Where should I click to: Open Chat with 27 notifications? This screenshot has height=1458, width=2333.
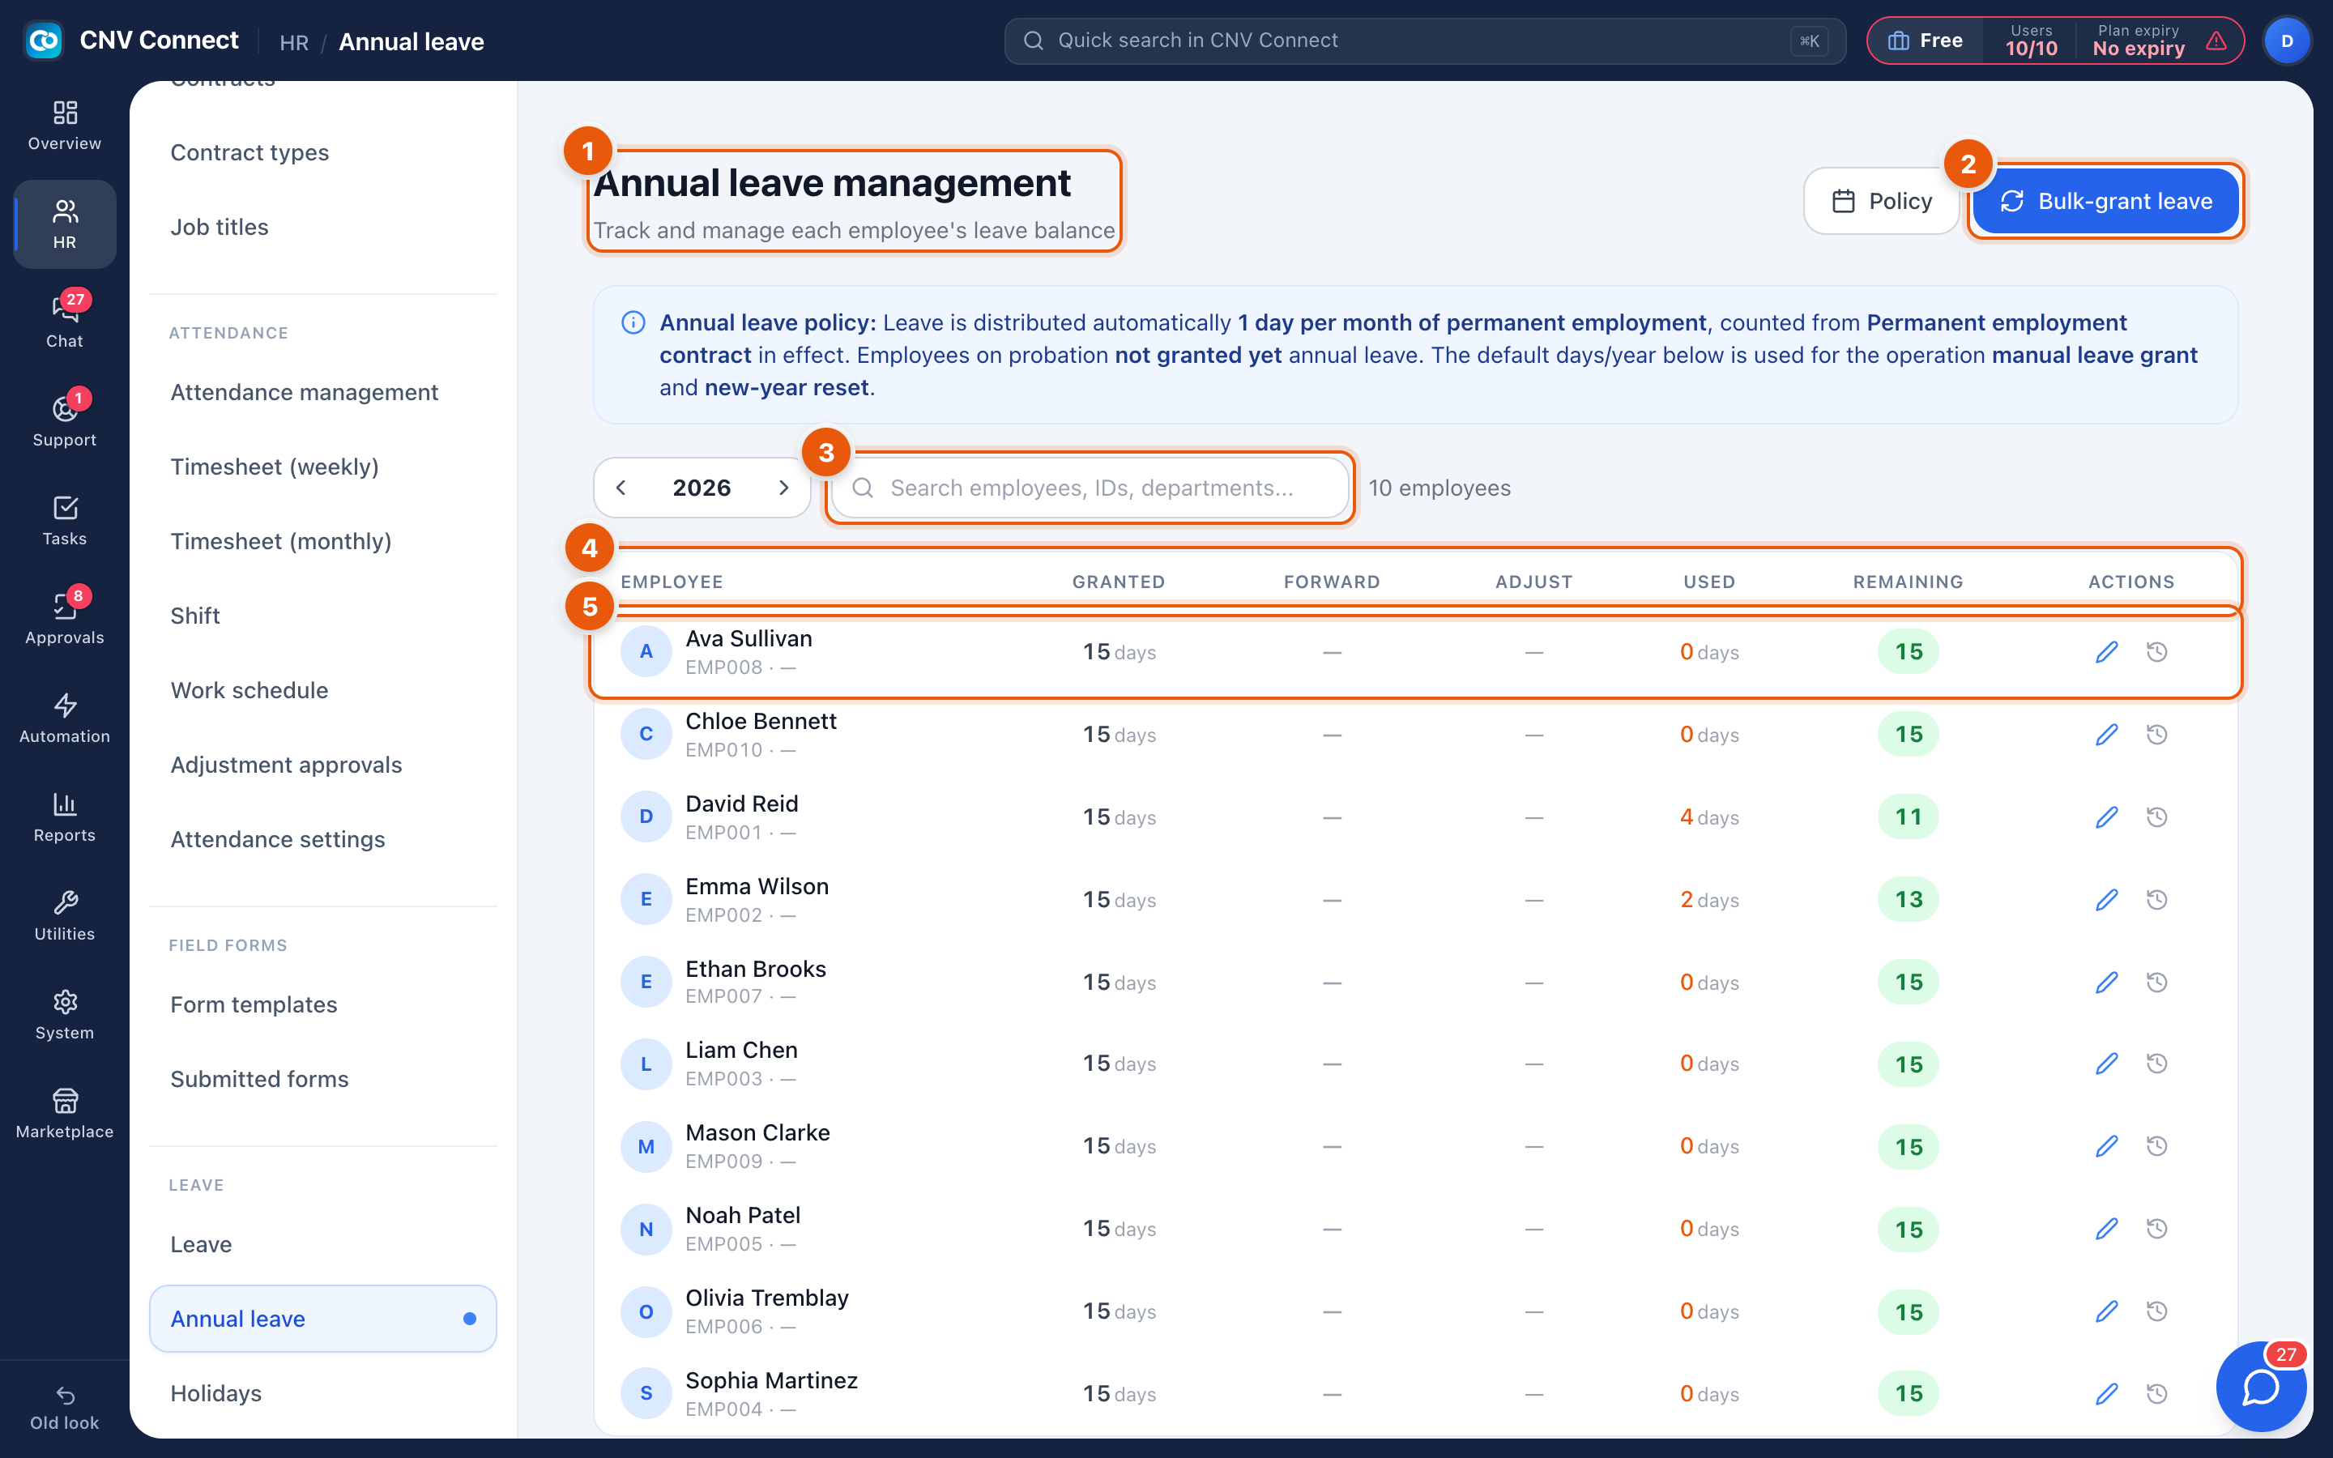[x=65, y=322]
